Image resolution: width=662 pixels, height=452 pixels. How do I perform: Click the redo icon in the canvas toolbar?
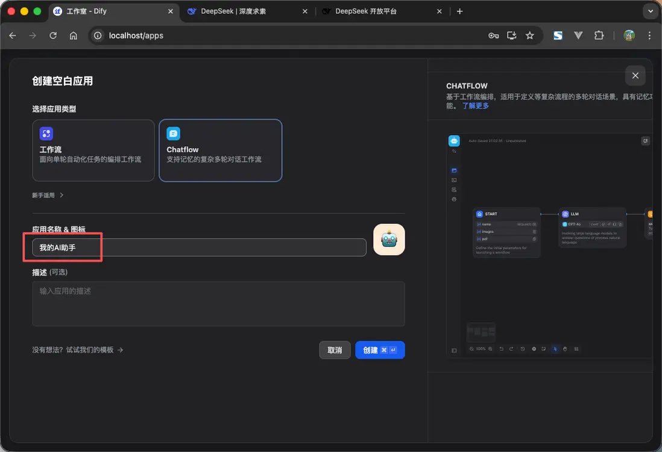(x=511, y=349)
